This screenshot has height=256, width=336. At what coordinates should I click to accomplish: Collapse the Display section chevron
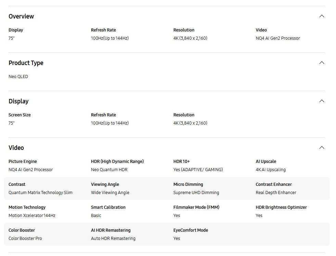[322, 101]
